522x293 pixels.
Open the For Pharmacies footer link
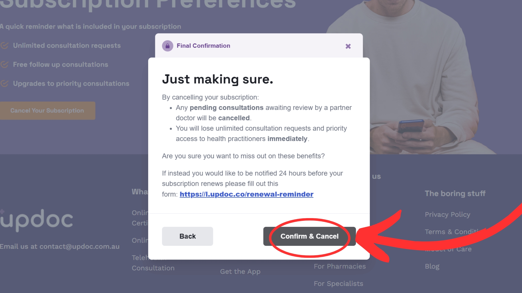[340, 266]
